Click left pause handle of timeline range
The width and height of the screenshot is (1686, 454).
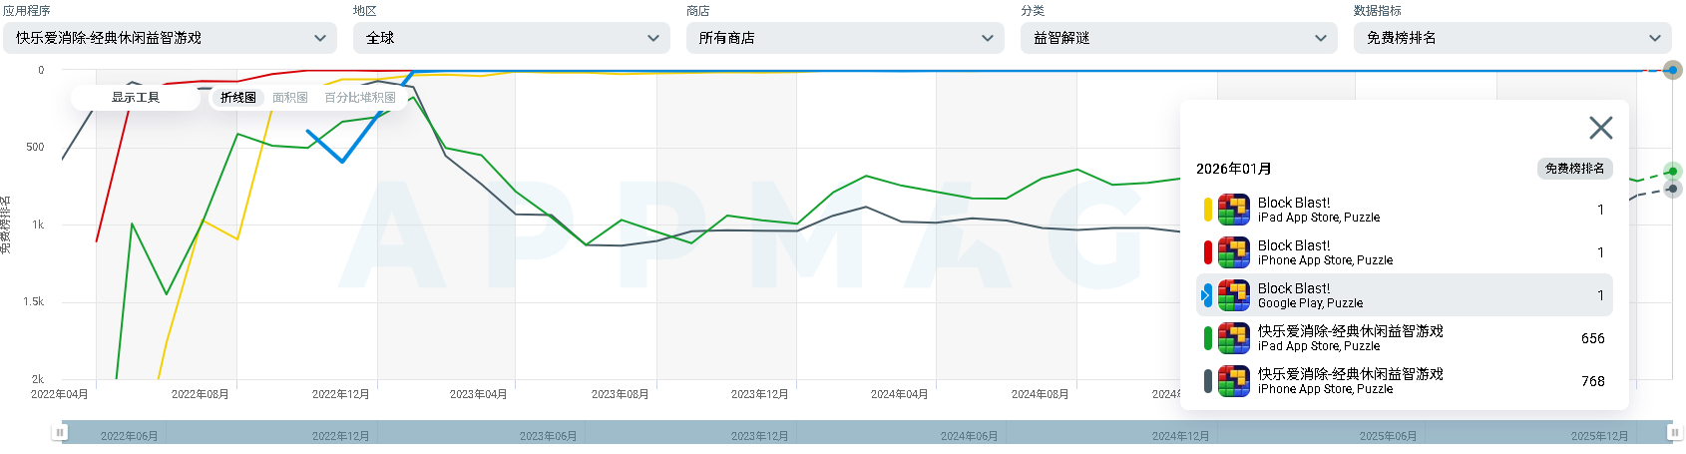[x=61, y=432]
